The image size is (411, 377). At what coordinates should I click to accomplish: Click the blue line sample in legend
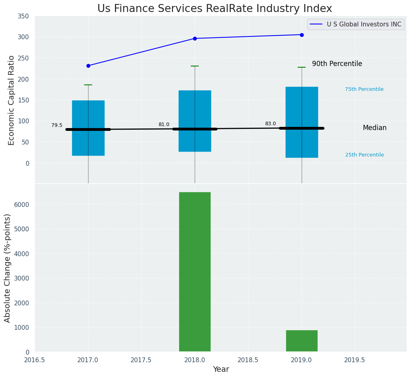317,24
